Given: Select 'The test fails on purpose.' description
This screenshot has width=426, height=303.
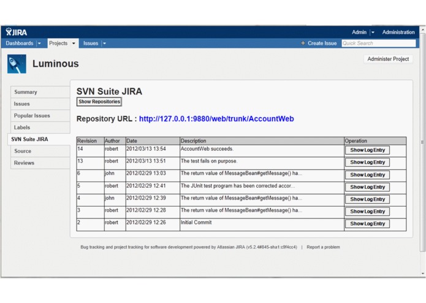Looking at the screenshot, I should (262, 163).
